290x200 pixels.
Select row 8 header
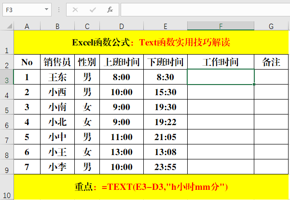pyautogui.click(x=7, y=152)
